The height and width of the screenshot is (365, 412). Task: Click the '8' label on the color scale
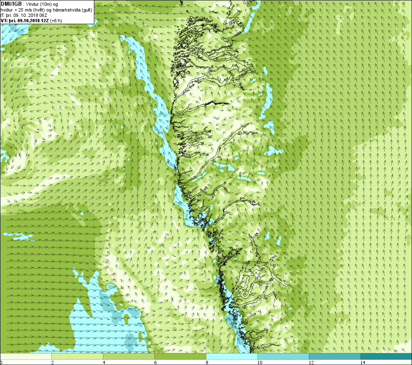207,363
